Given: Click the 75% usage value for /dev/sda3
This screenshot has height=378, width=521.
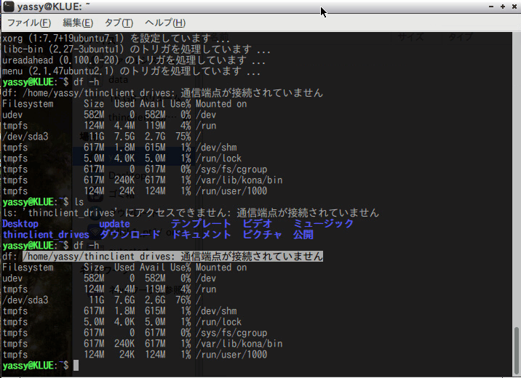Looking at the screenshot, I should (183, 137).
